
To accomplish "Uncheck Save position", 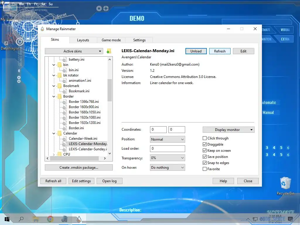I will pos(204,156).
